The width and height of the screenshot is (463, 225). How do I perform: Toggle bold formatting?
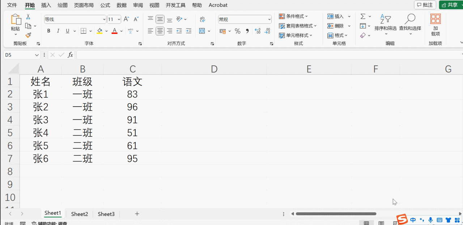click(49, 31)
